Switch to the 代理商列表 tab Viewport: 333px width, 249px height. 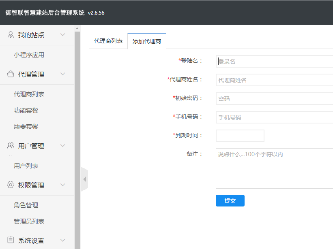tap(108, 41)
